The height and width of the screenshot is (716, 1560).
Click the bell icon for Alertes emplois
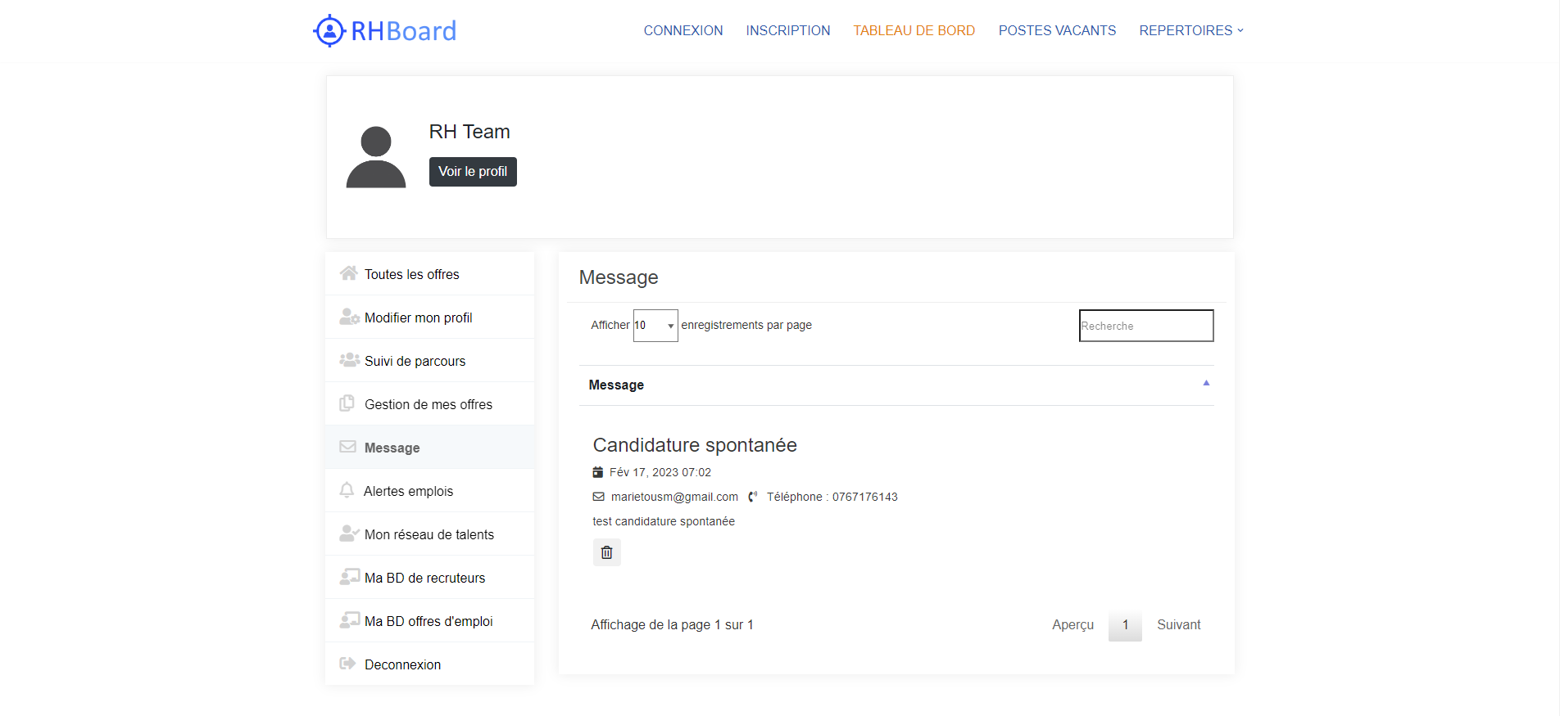347,490
